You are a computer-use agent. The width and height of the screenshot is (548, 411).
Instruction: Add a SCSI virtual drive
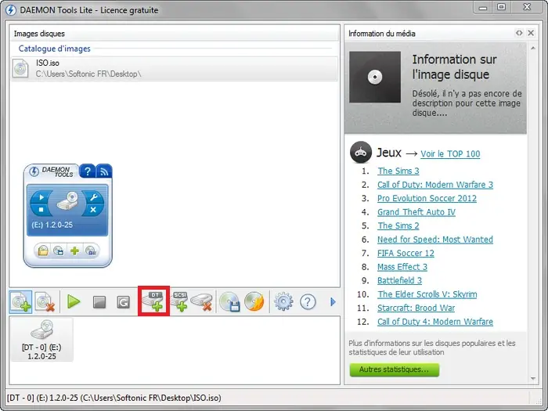(x=179, y=301)
